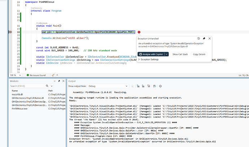Click the Program class name on line 12
The image size is (249, 147).
(56, 11)
